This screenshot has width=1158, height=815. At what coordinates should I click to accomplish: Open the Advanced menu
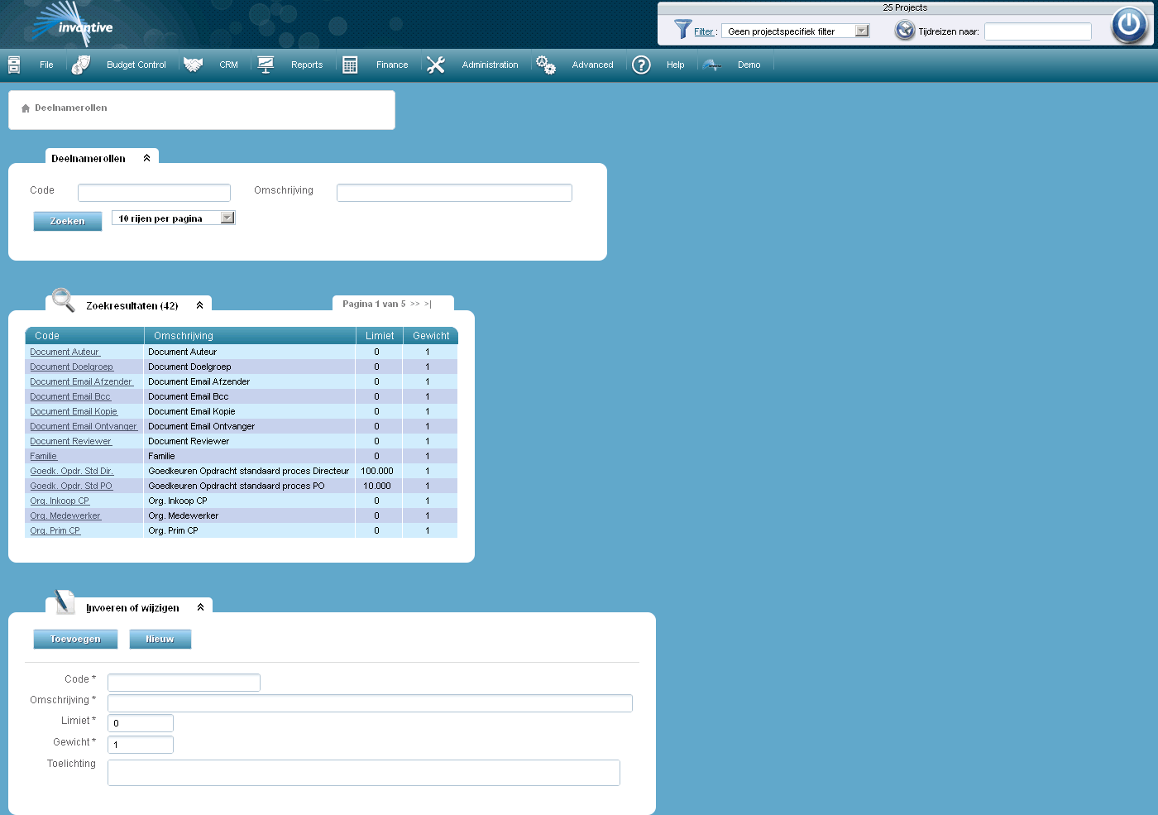tap(593, 65)
